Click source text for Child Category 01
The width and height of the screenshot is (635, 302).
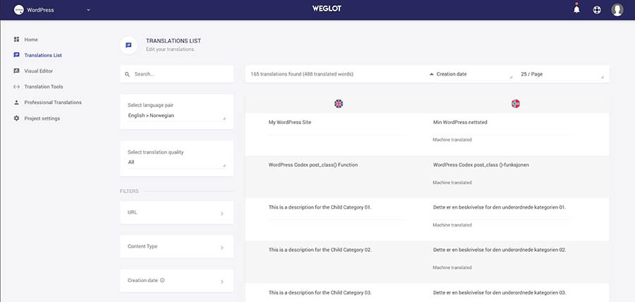point(320,207)
